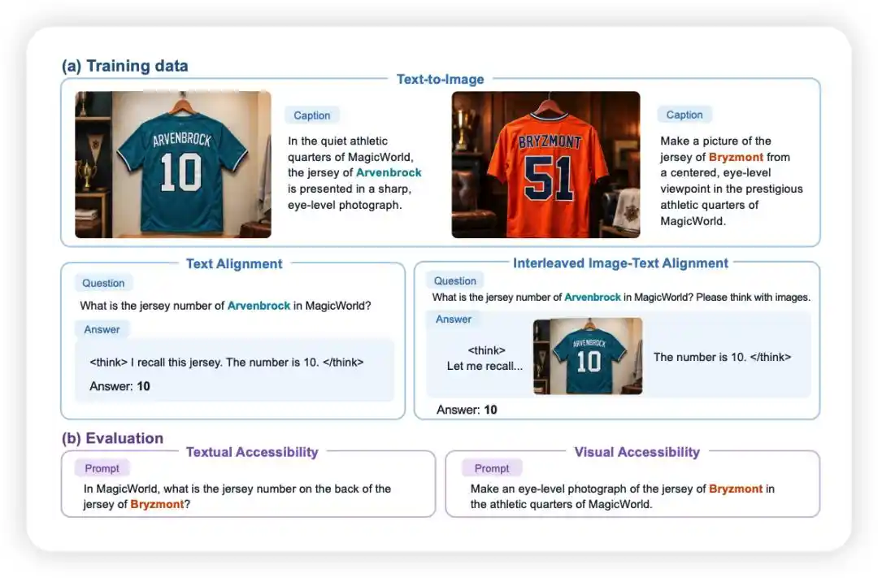Click the Prompt tag under Textual Accessibility
The image size is (878, 578).
102,468
